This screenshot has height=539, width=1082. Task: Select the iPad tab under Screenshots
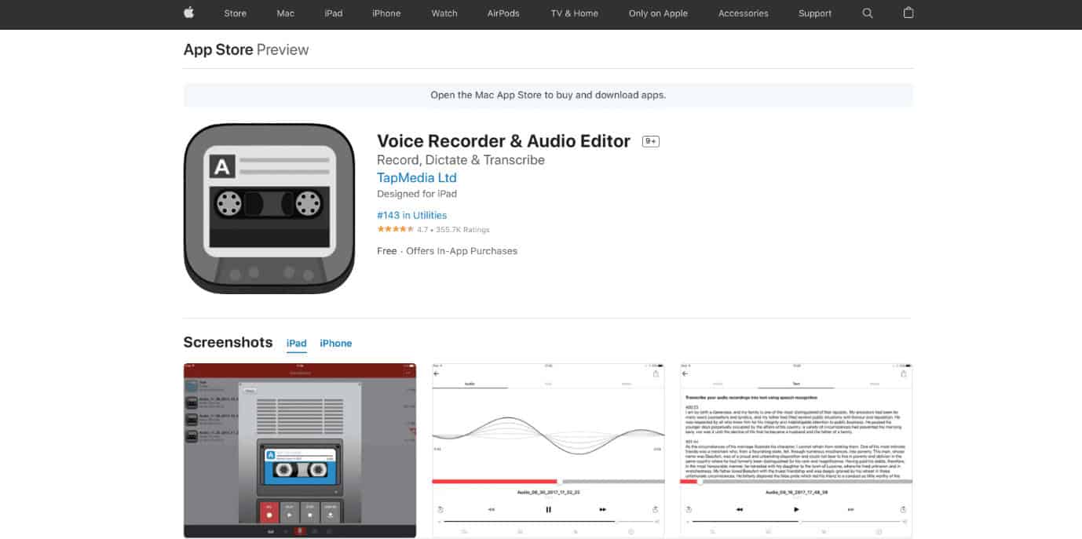coord(297,344)
